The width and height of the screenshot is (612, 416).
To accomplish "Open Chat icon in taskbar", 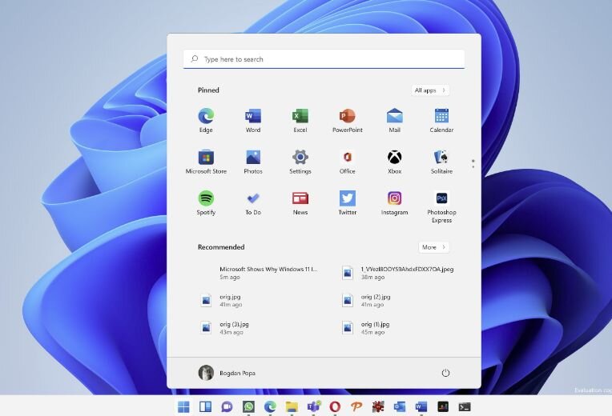I will click(227, 406).
